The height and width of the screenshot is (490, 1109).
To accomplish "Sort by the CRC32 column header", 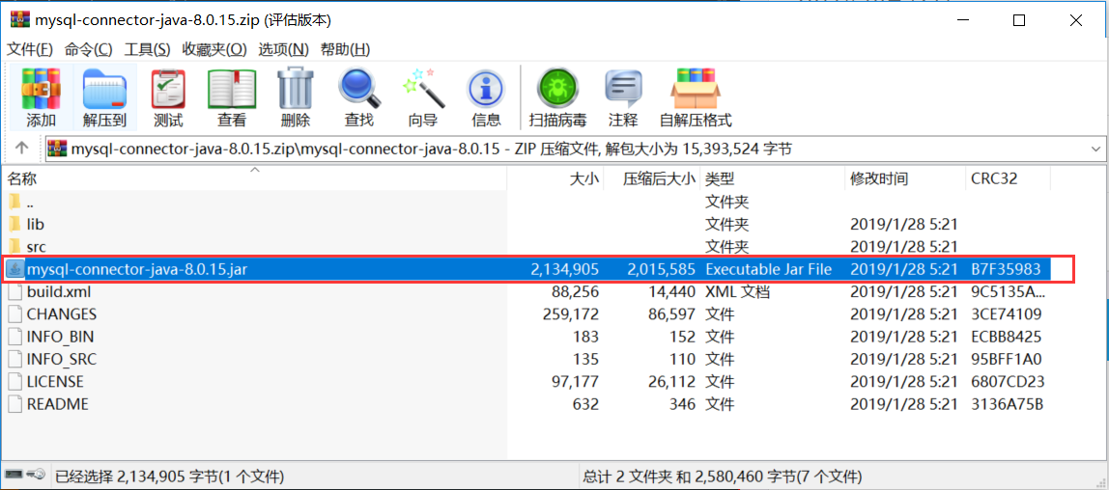I will [994, 178].
